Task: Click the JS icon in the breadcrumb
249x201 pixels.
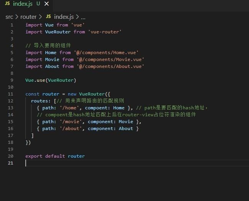Action: point(48,16)
